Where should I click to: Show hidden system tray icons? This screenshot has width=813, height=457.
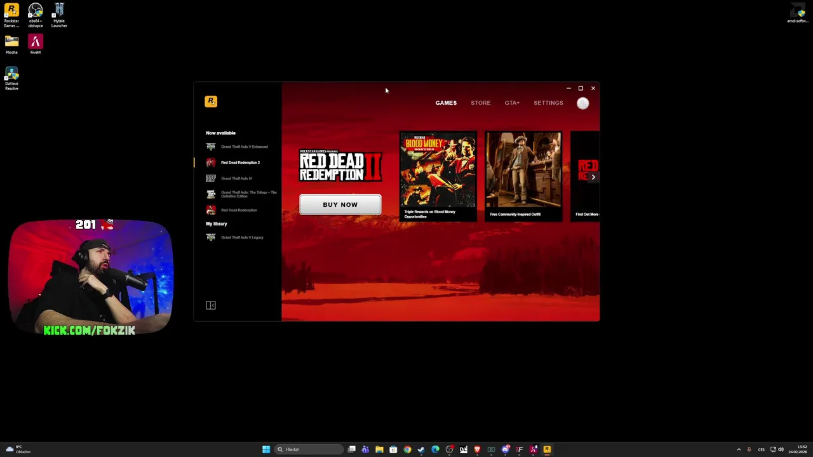click(739, 449)
